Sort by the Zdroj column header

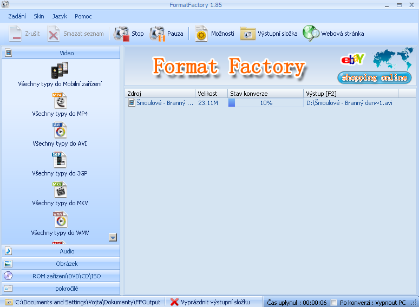tap(160, 94)
